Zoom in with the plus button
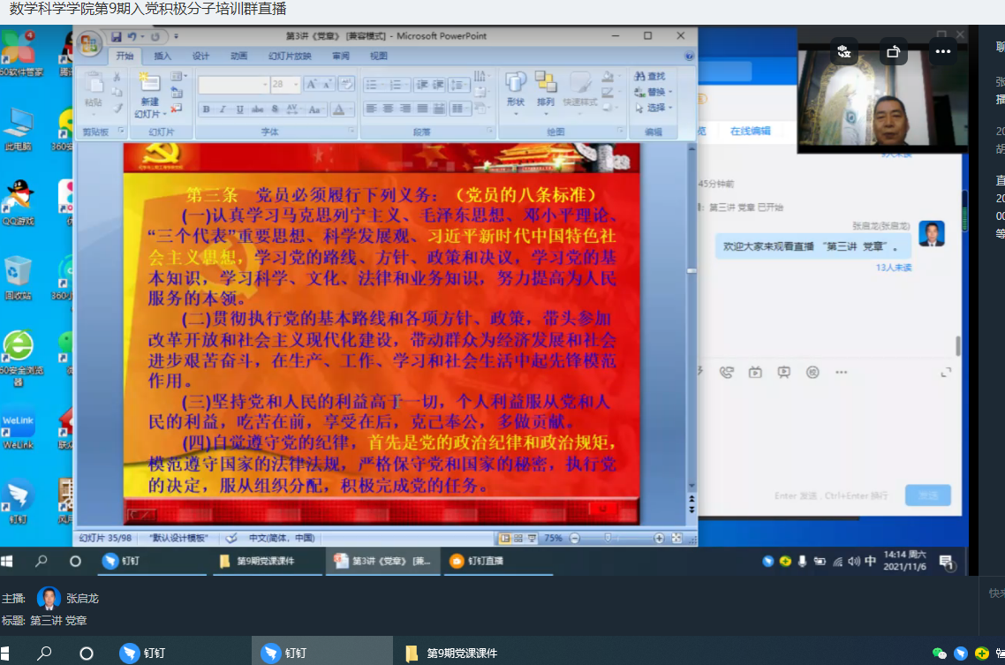1005x665 pixels. coord(659,538)
